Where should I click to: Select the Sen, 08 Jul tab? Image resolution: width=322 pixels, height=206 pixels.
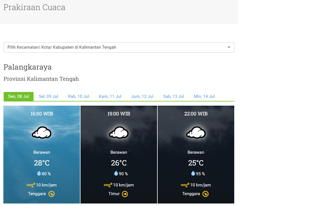point(18,96)
